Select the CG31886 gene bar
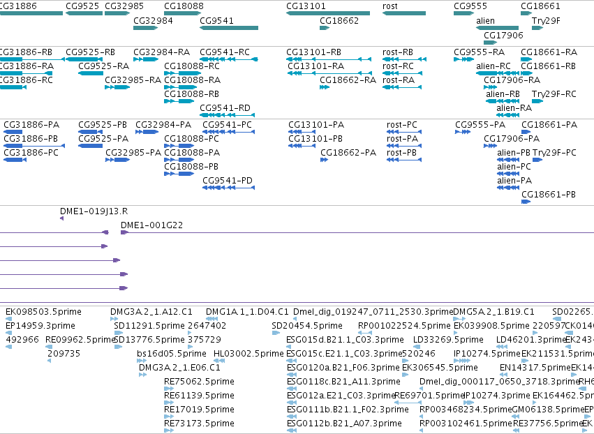The height and width of the screenshot is (434, 594). click(x=31, y=13)
